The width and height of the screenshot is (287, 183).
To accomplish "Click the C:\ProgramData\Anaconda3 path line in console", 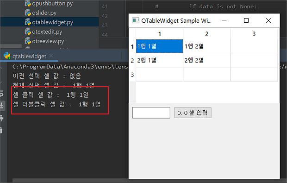I will (x=70, y=67).
